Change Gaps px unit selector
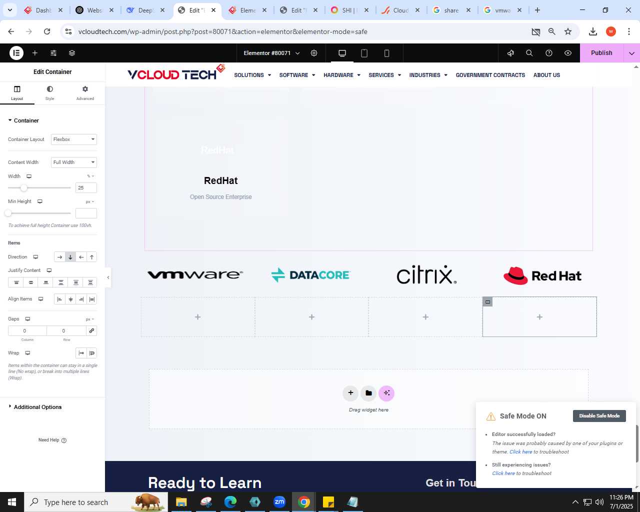This screenshot has height=512, width=640. [90, 319]
